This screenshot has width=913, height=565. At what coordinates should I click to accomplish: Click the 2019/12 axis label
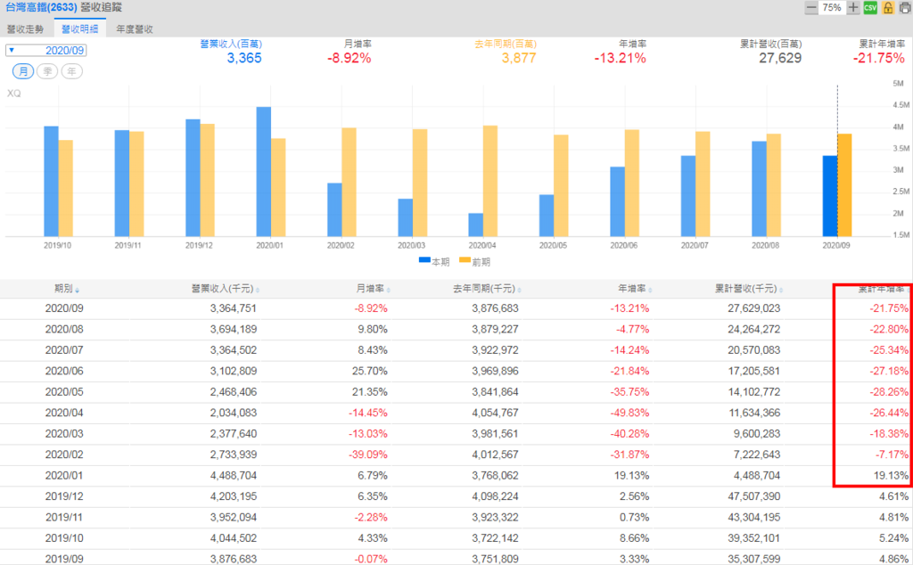[199, 246]
